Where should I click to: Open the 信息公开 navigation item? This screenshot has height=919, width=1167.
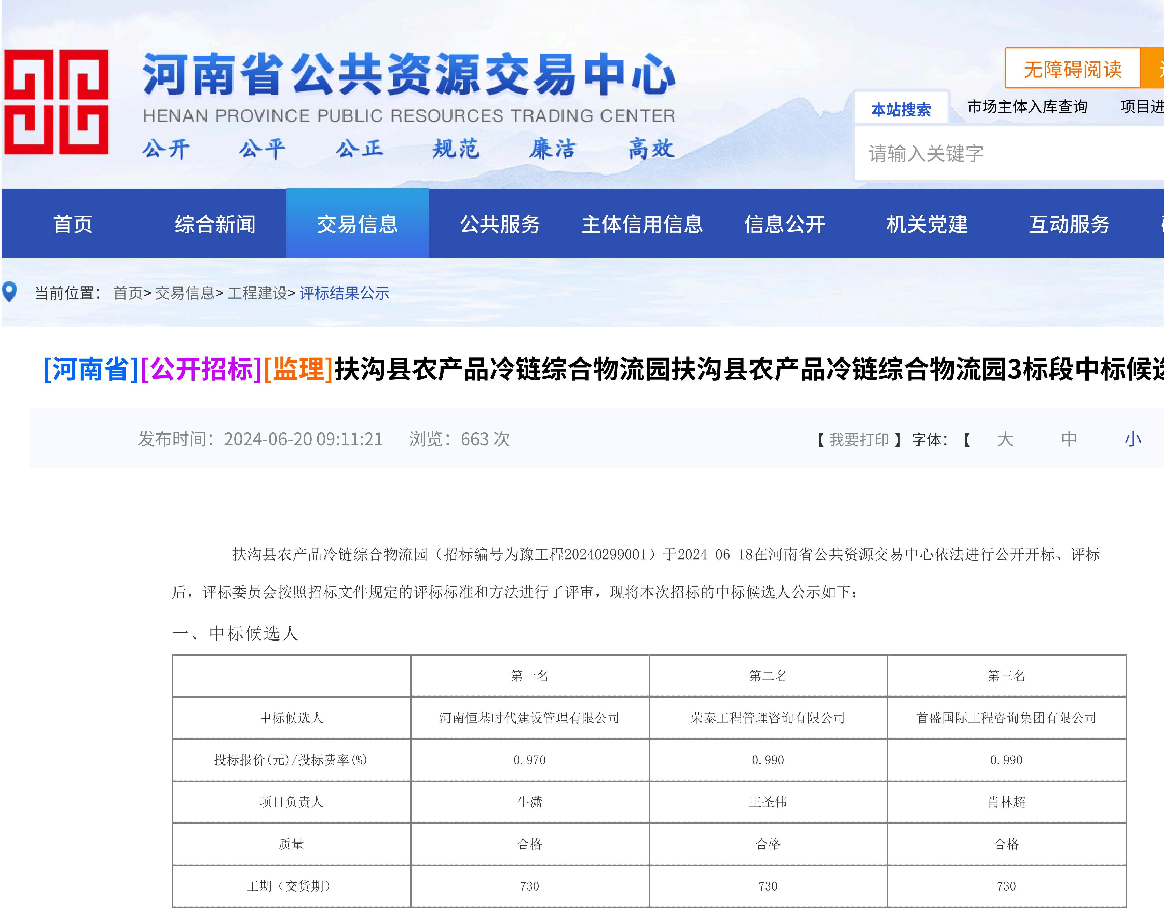(785, 224)
